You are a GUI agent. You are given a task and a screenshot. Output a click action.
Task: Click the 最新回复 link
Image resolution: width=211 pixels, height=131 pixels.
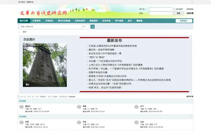pyautogui.click(x=190, y=96)
